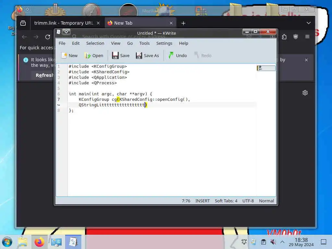Screen dimensions: 332x249
Task: Save the document with the Save floppy icon
Action: (x=115, y=55)
